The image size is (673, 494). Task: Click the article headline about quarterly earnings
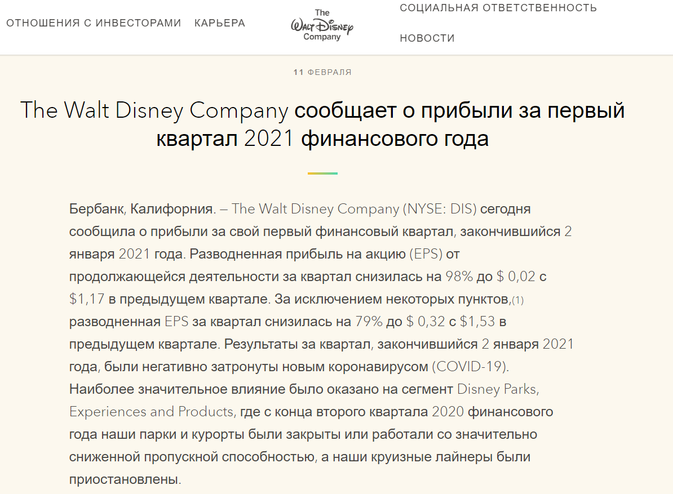click(322, 125)
